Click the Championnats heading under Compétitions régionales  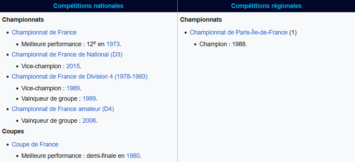[x=201, y=20]
